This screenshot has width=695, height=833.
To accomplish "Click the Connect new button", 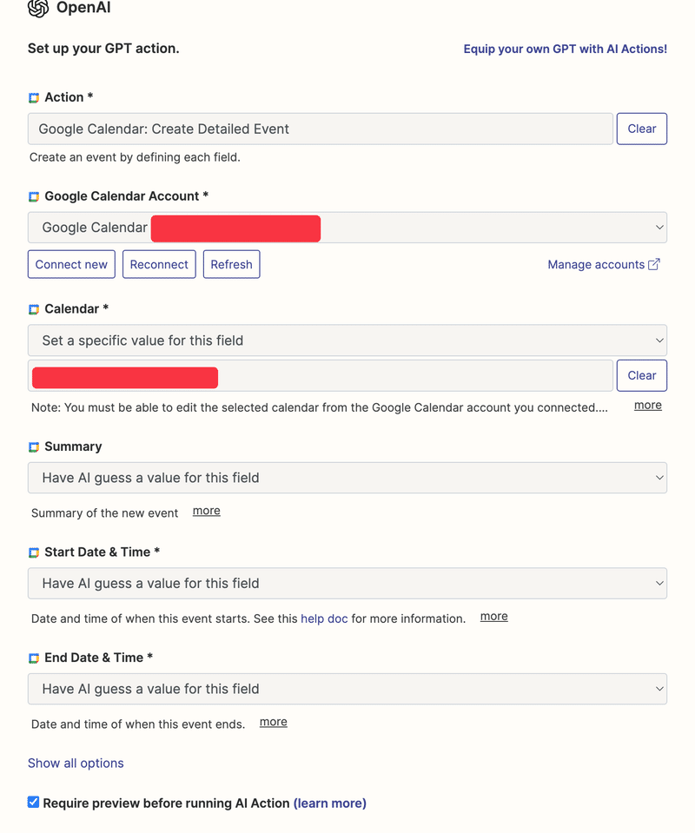I will 71,264.
